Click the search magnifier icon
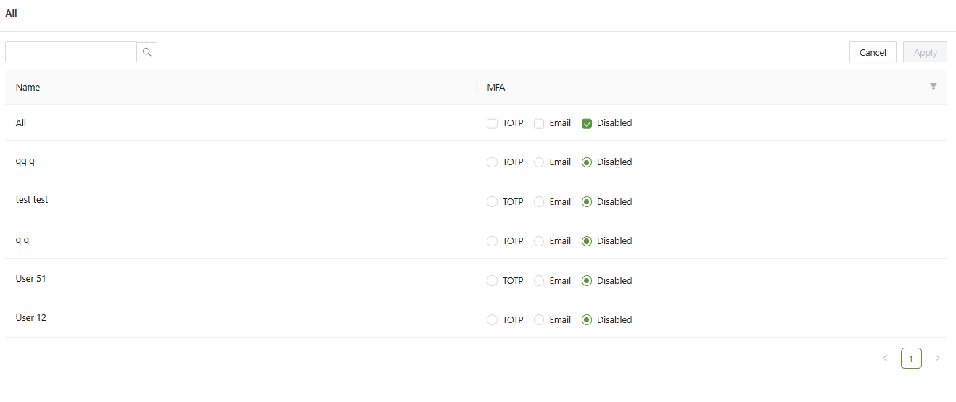 point(147,52)
